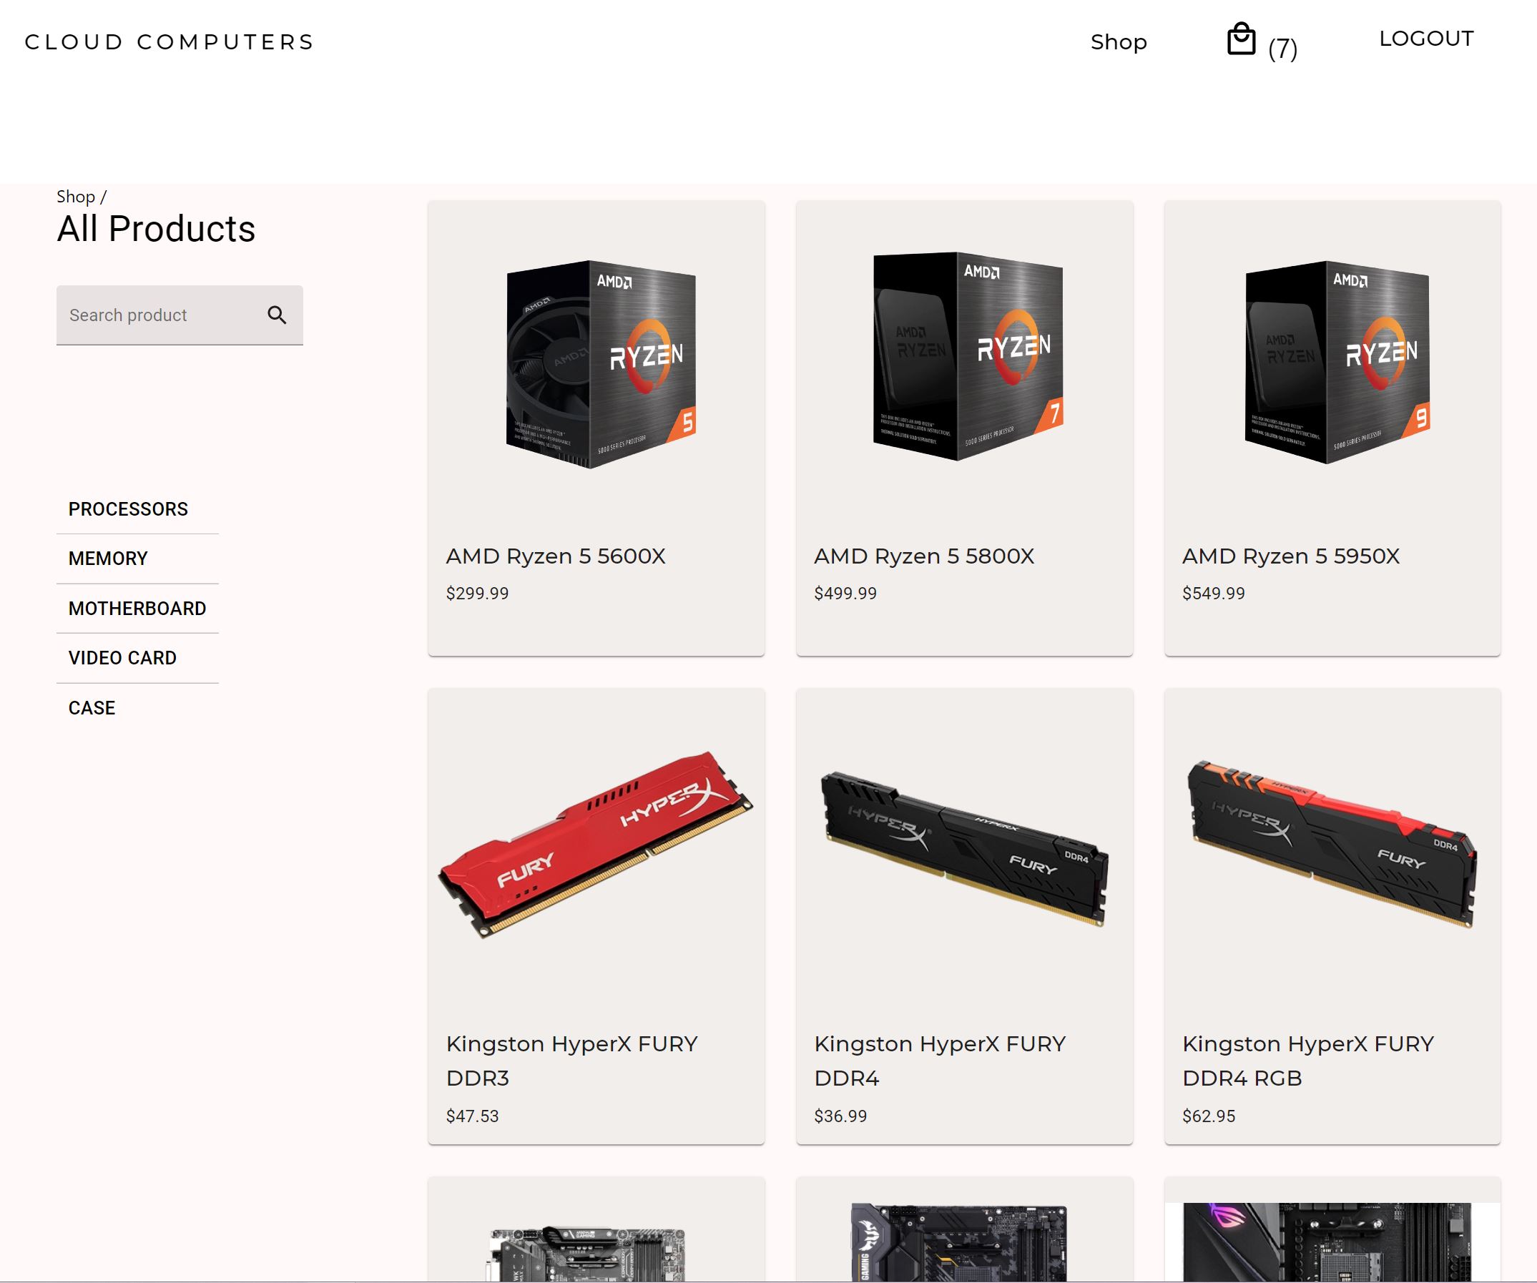Open AMD Ryzen 5 5950X product image
The width and height of the screenshot is (1537, 1283).
click(x=1337, y=363)
